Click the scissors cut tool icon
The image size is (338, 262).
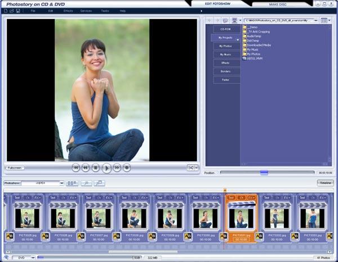[x=190, y=168]
